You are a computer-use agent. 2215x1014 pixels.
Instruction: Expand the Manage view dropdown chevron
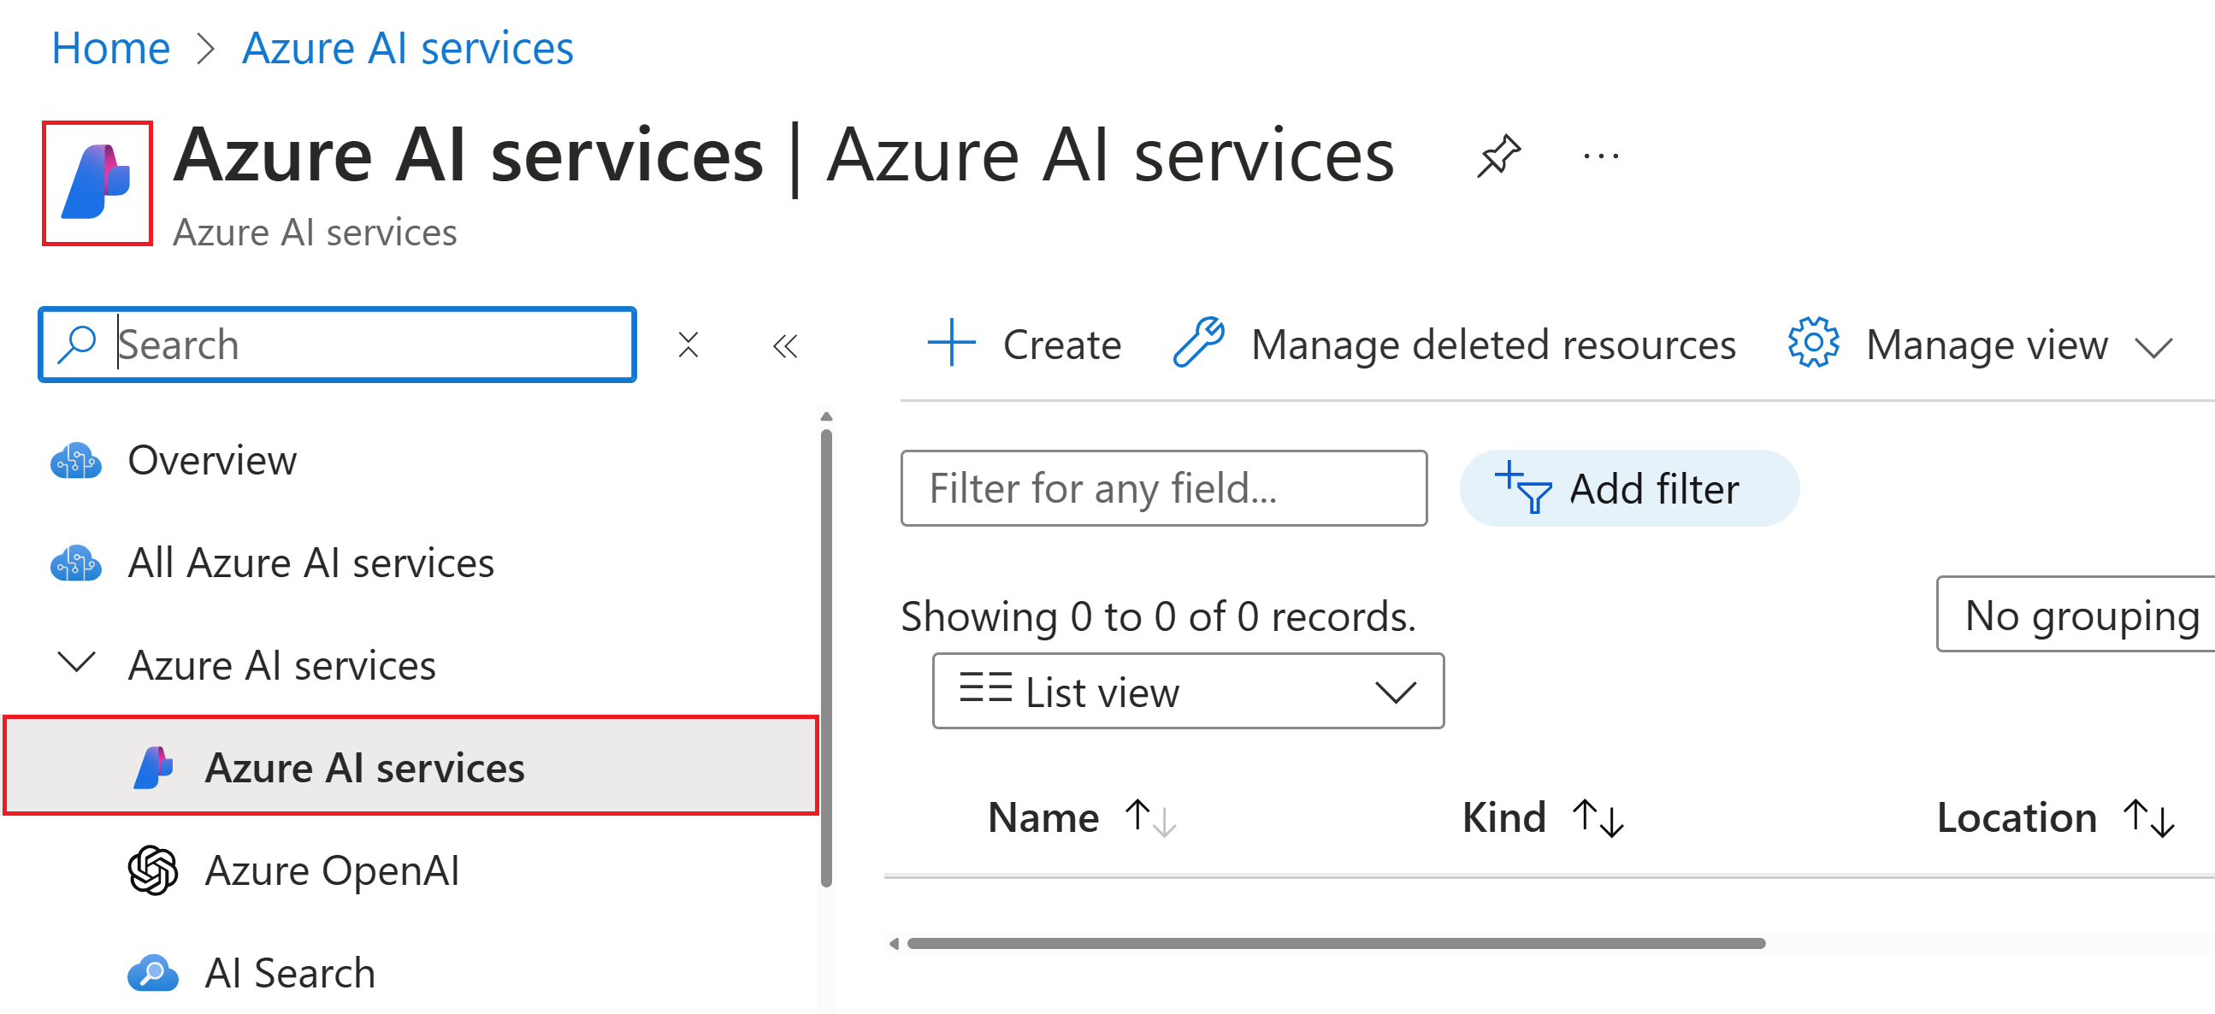pos(2153,347)
